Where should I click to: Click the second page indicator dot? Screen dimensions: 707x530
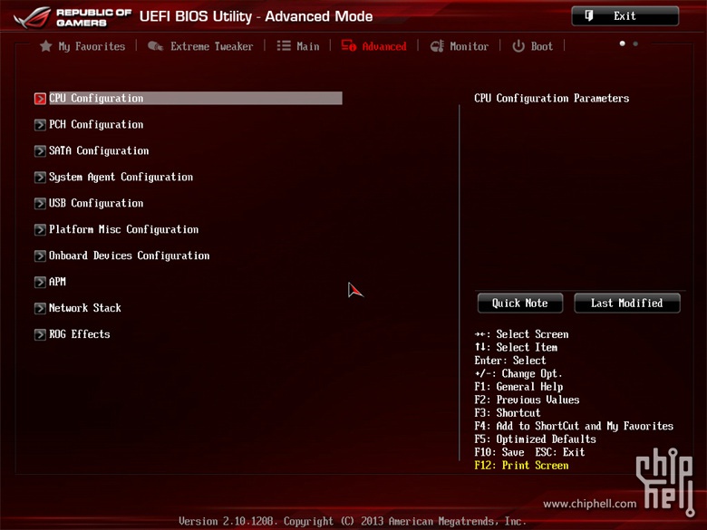(x=635, y=43)
